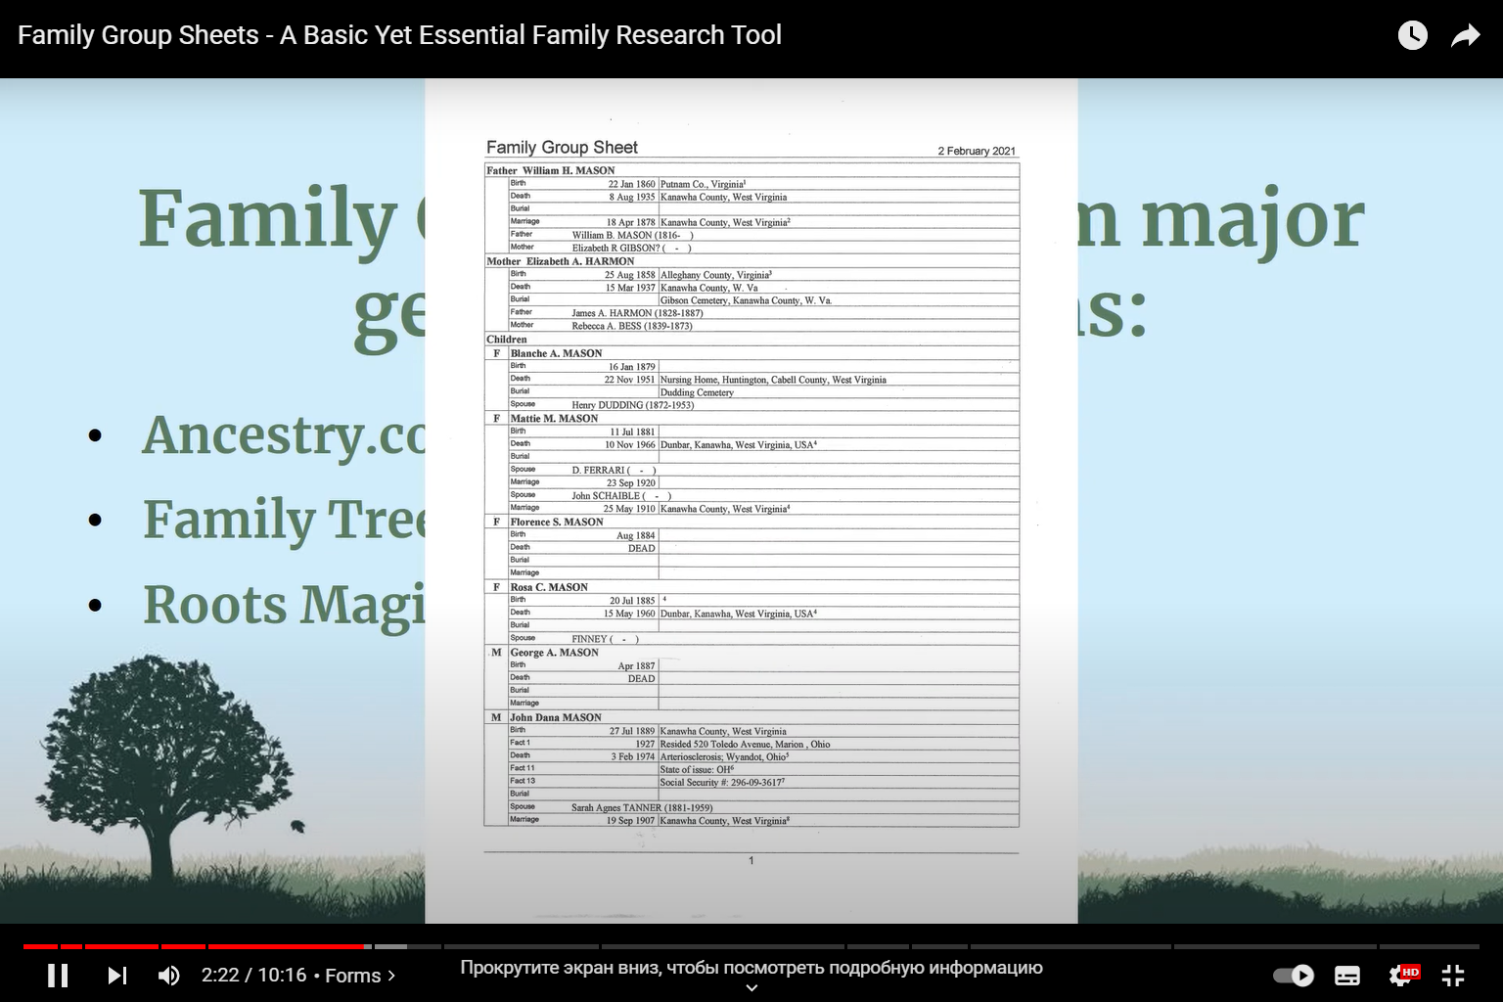Turn off the Autoplay toggle
Viewport: 1503px width, 1002px height.
1294,975
